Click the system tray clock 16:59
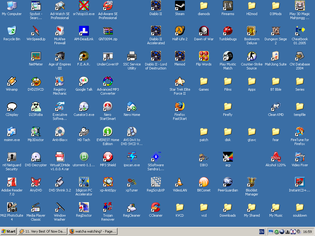The image size is (315, 236). coord(307,232)
